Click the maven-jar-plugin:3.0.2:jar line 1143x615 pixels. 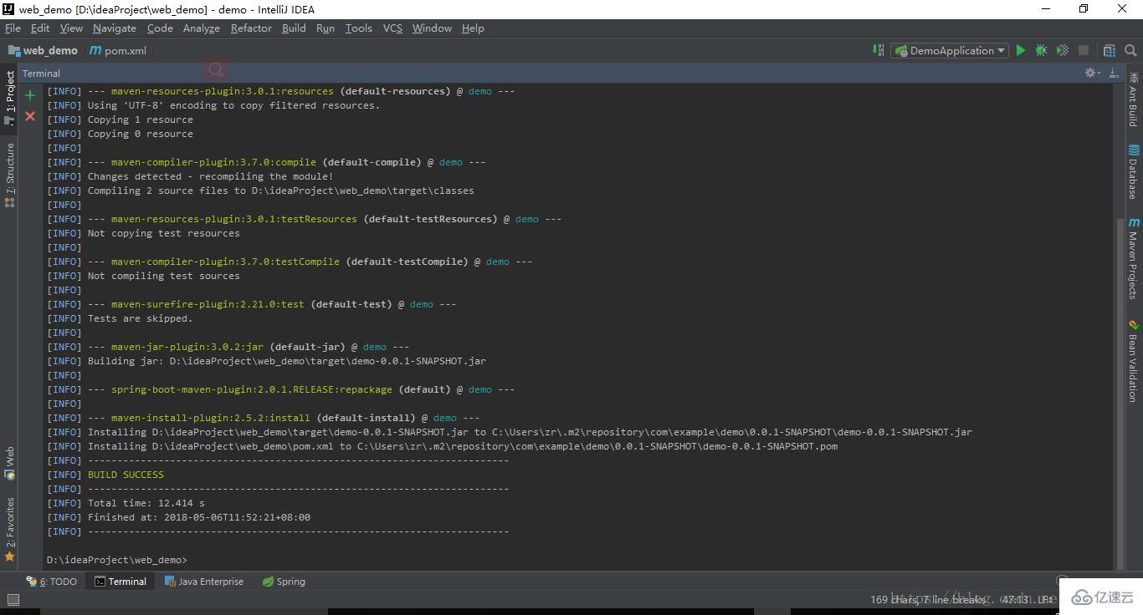[228, 347]
